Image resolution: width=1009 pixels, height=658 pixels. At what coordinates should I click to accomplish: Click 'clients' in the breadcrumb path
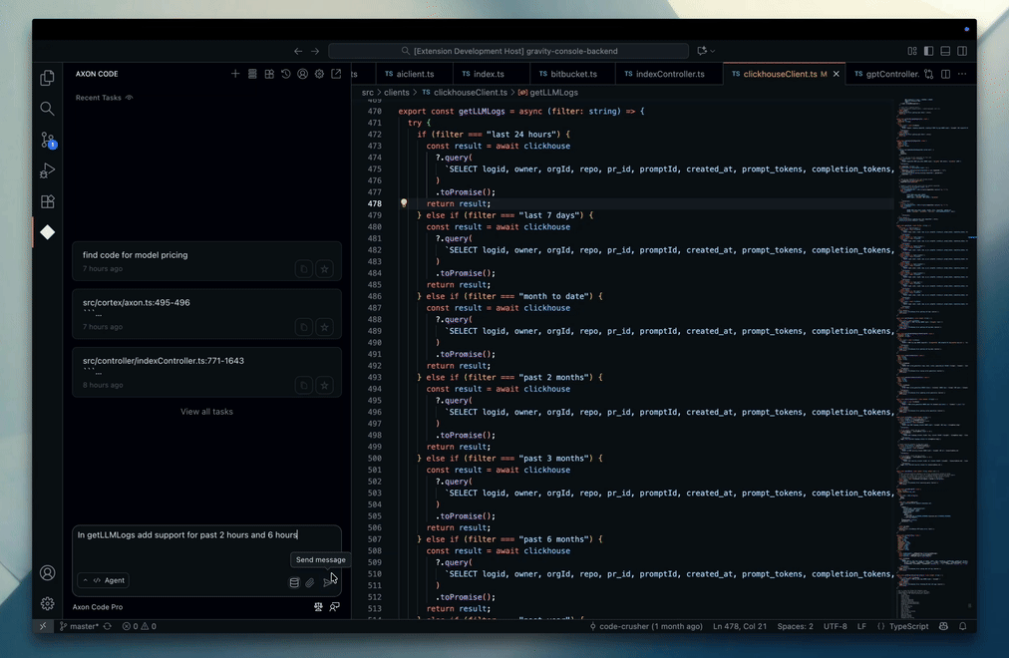(x=397, y=93)
